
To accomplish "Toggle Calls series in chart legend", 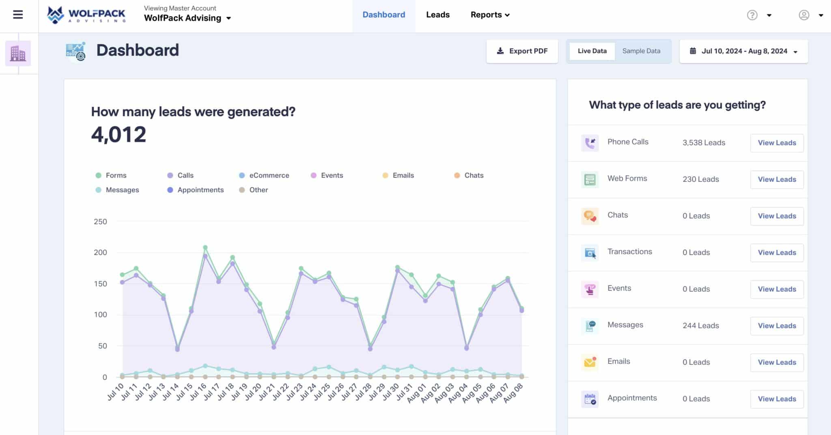I will click(x=180, y=175).
